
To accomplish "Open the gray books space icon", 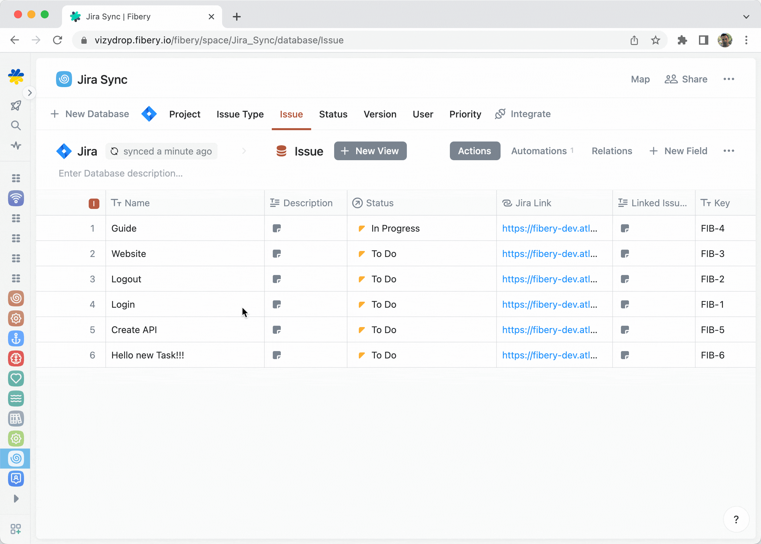I will tap(16, 419).
